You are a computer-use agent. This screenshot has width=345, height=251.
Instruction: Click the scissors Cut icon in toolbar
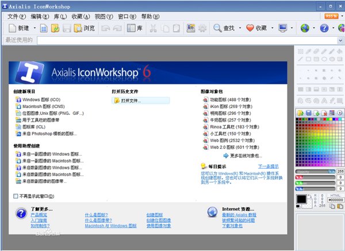click(x=153, y=28)
